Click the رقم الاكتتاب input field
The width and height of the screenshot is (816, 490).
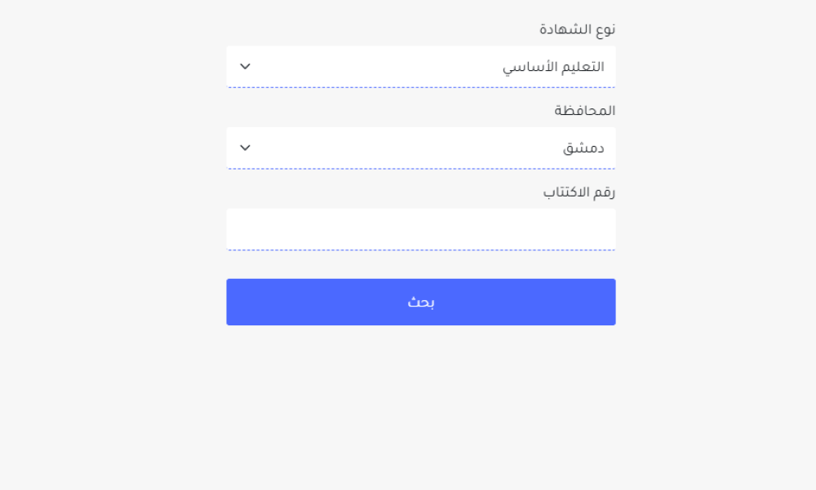point(420,229)
